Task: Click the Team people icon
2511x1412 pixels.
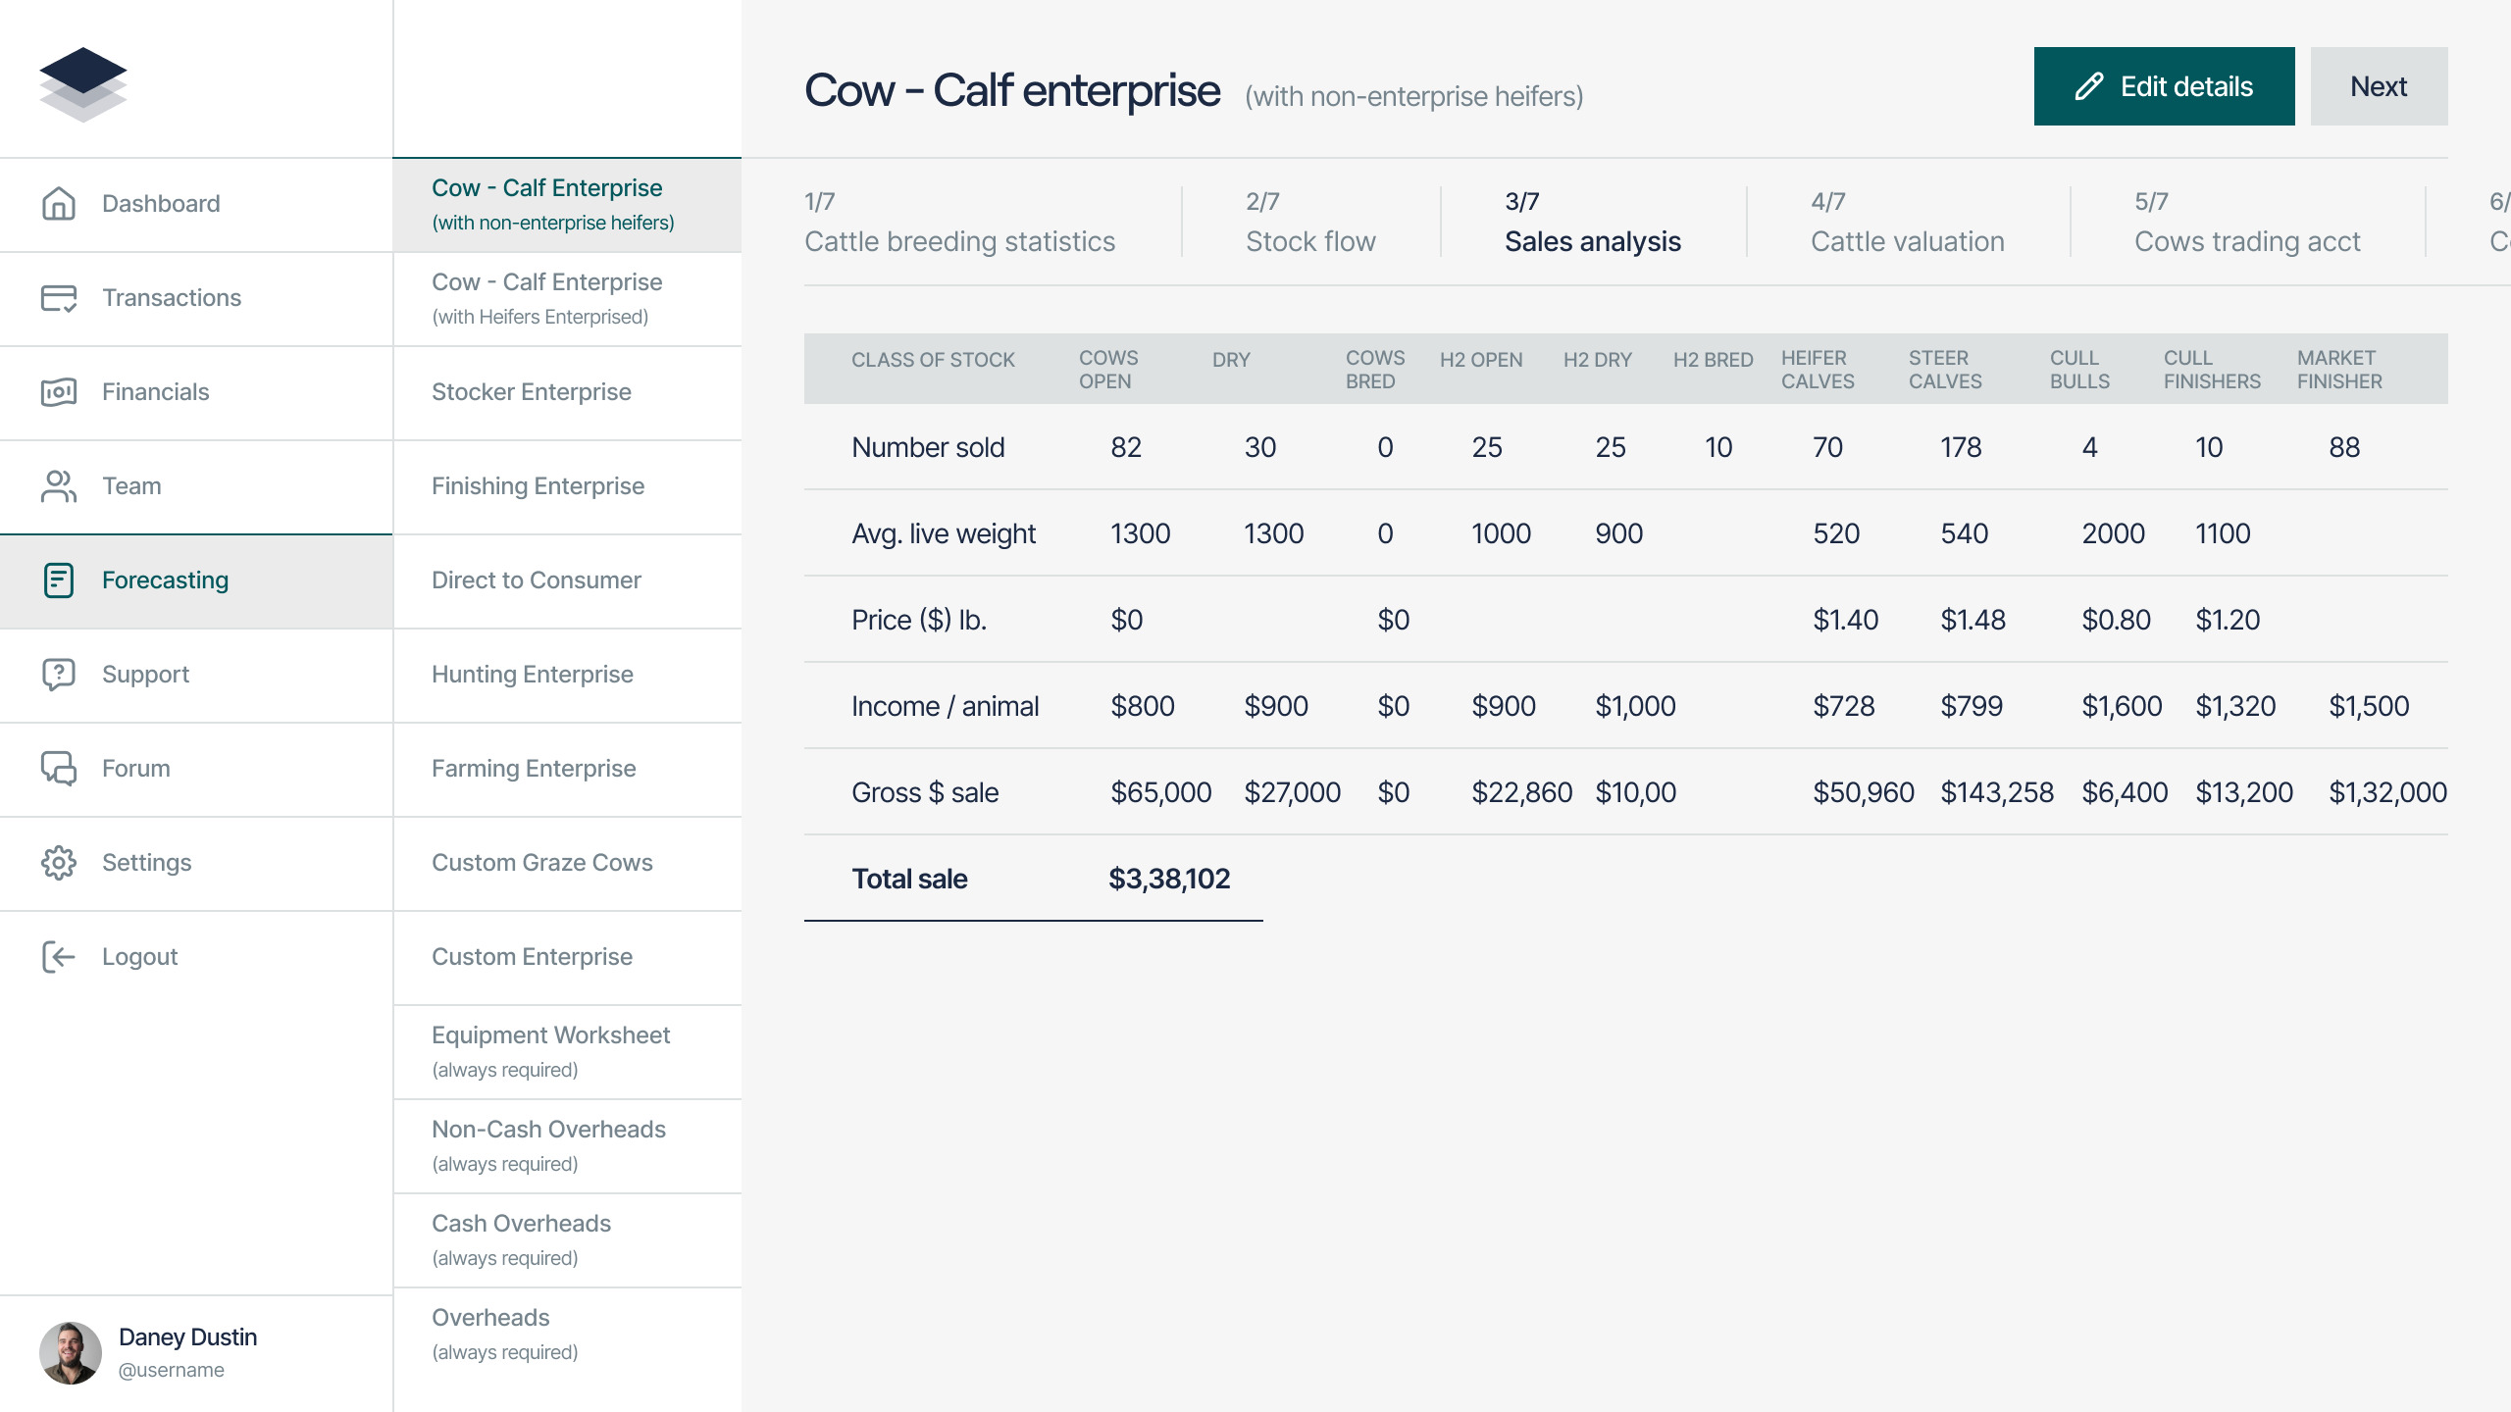Action: (59, 486)
